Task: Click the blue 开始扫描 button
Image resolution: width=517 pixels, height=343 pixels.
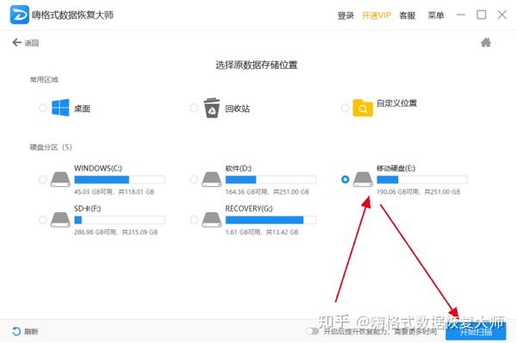Action: click(x=476, y=331)
